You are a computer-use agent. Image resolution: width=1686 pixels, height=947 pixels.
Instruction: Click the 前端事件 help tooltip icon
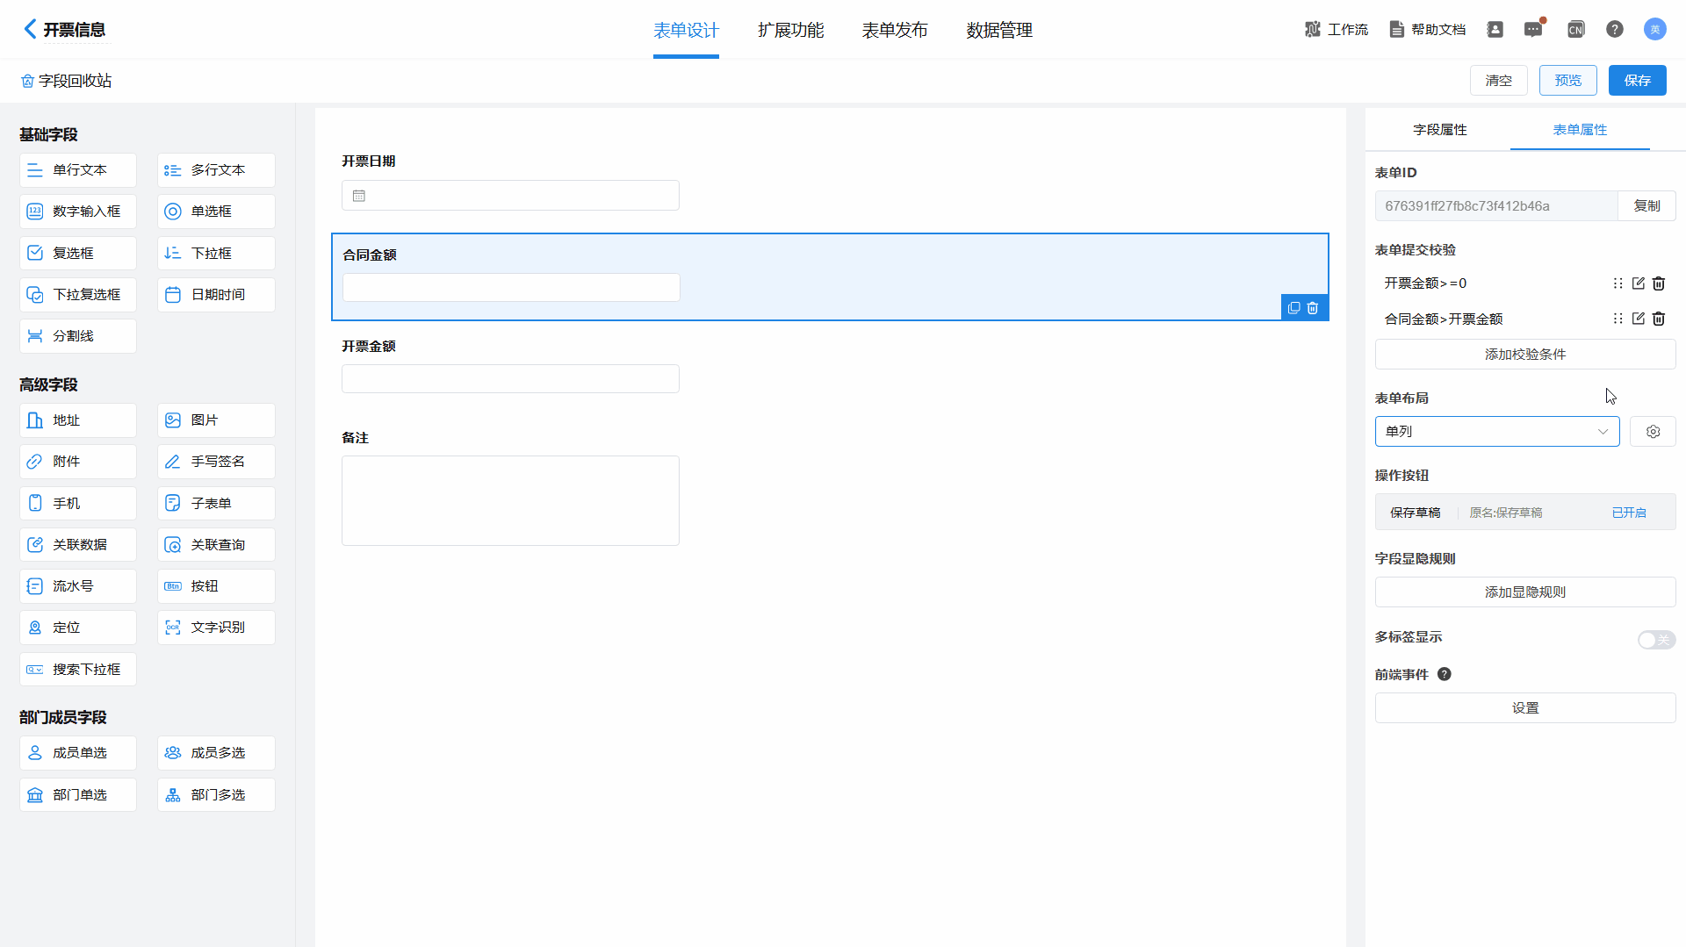click(x=1445, y=674)
